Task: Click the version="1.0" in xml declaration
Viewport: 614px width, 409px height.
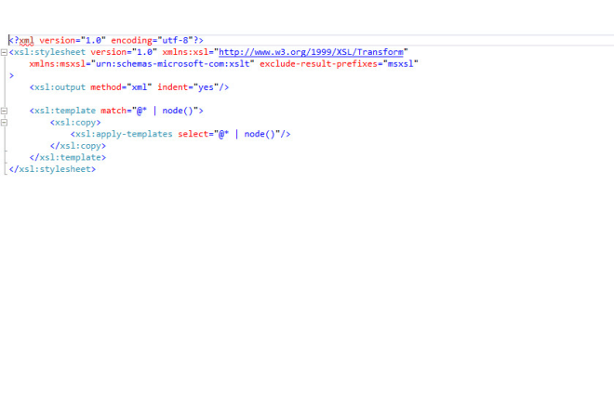Action: tap(73, 40)
